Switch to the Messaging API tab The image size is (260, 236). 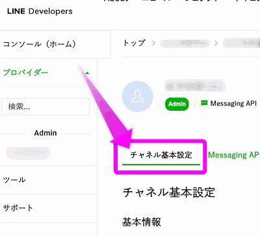click(234, 155)
